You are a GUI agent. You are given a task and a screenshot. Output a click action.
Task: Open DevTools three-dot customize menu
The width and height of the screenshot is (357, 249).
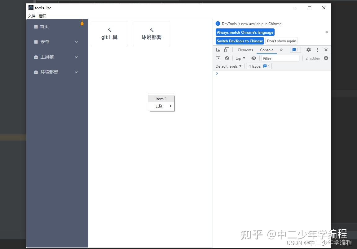click(317, 50)
